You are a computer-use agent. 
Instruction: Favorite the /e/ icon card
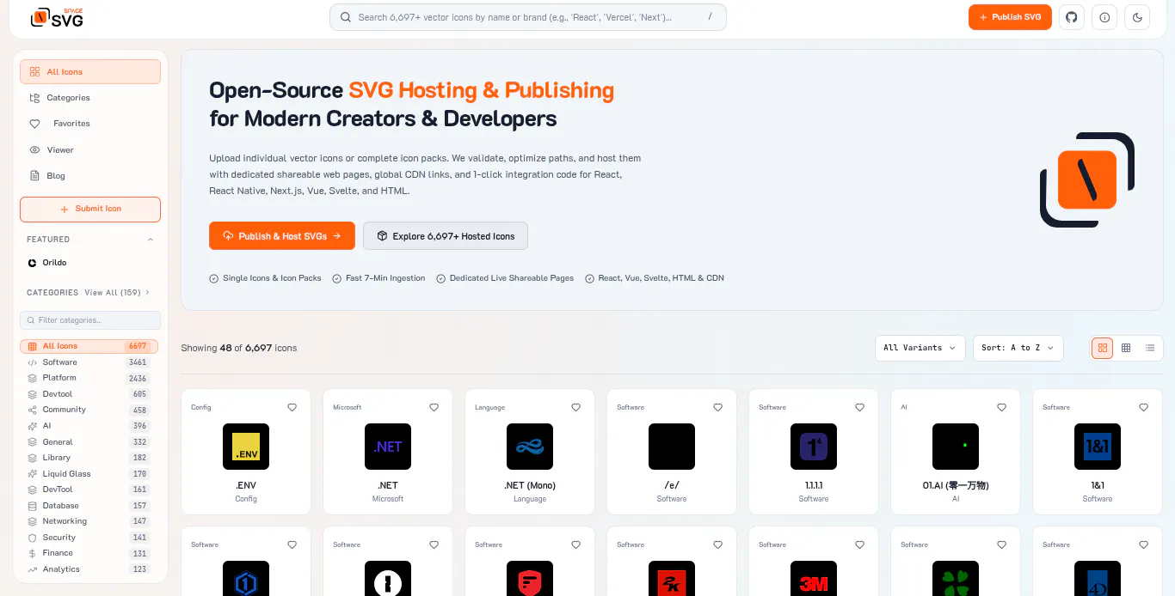point(718,407)
